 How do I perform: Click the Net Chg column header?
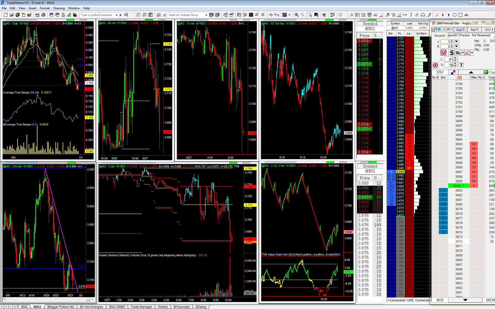(423, 23)
